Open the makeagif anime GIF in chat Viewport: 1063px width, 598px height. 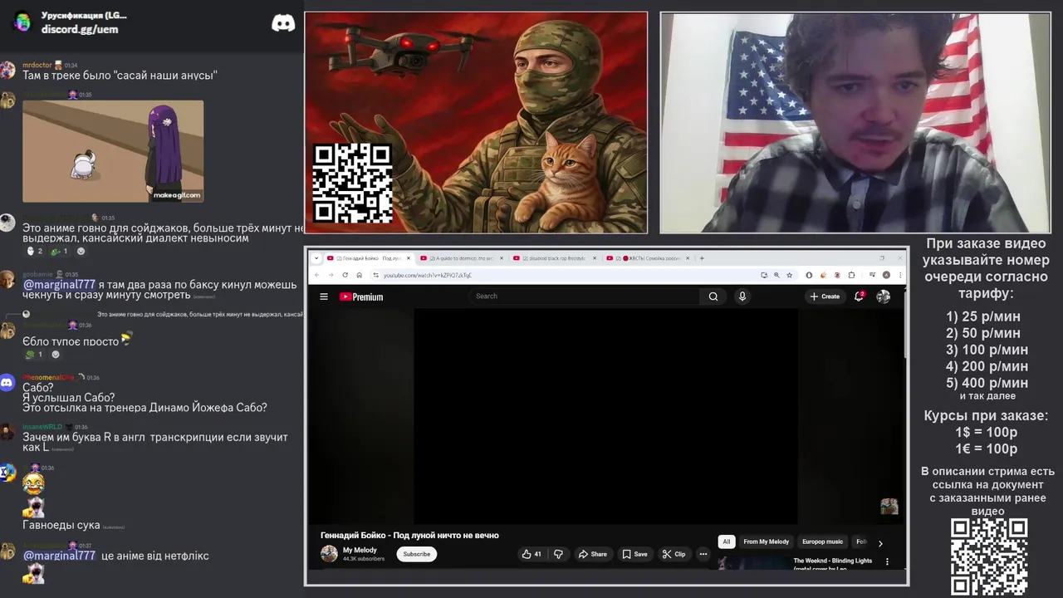[x=113, y=151]
